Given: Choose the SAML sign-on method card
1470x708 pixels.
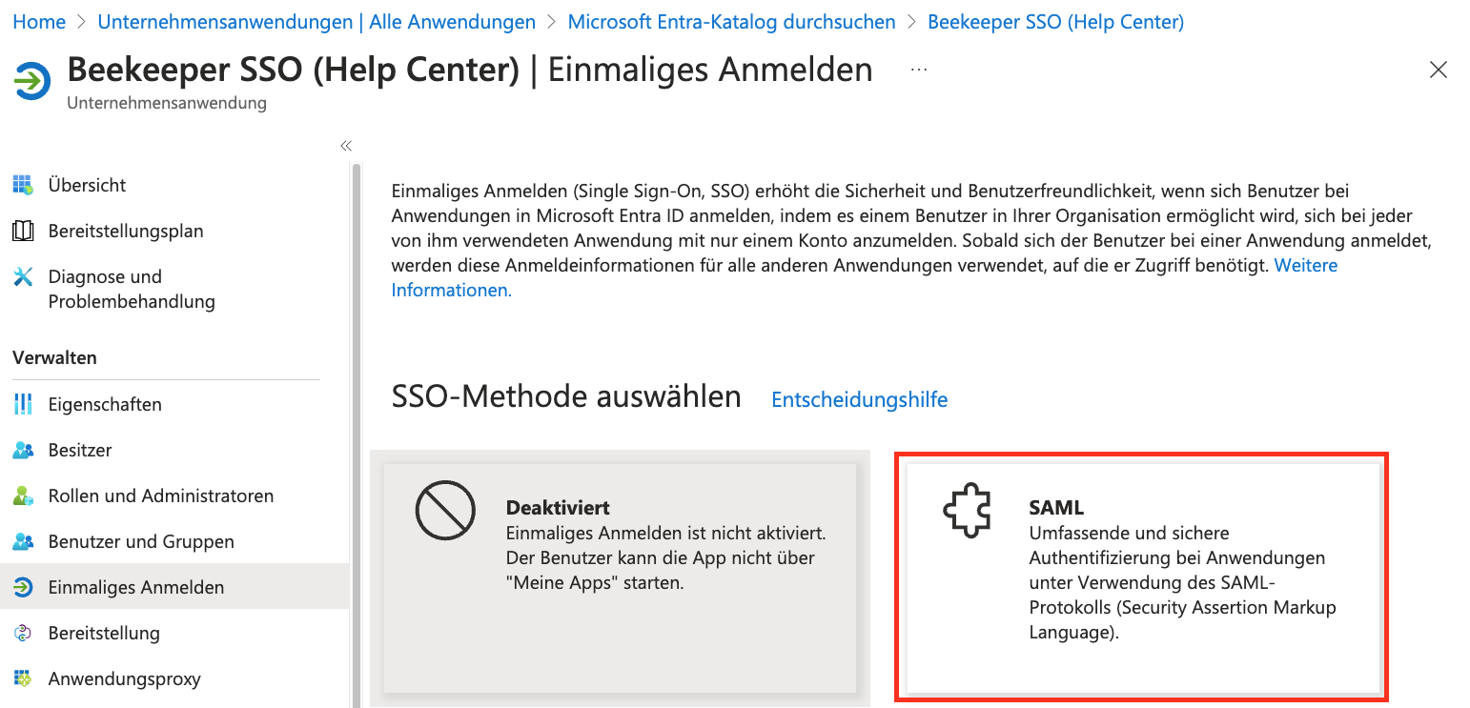Looking at the screenshot, I should click(1142, 578).
